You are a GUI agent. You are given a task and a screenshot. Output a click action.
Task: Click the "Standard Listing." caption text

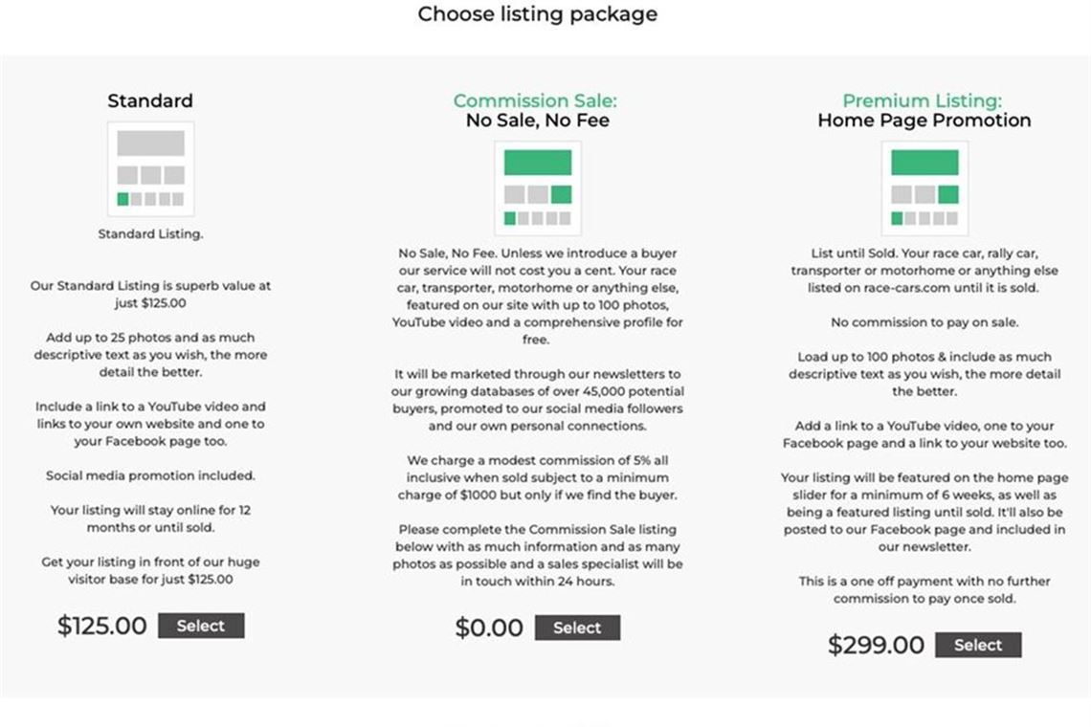(x=150, y=233)
